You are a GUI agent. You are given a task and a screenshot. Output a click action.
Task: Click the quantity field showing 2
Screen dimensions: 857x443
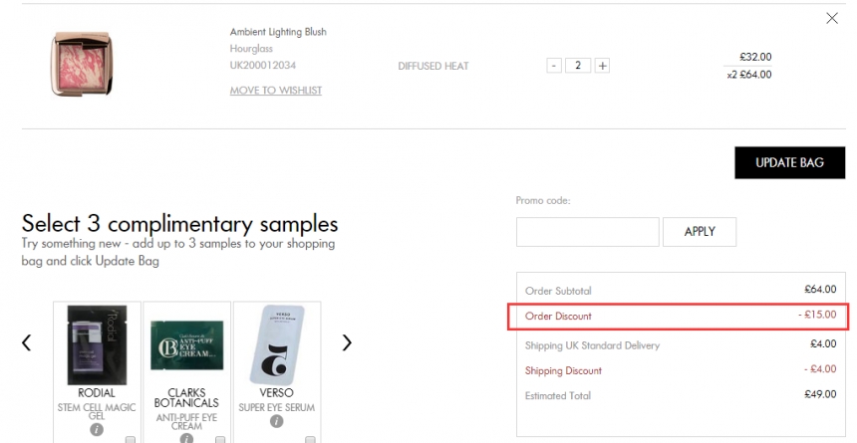[x=578, y=66]
